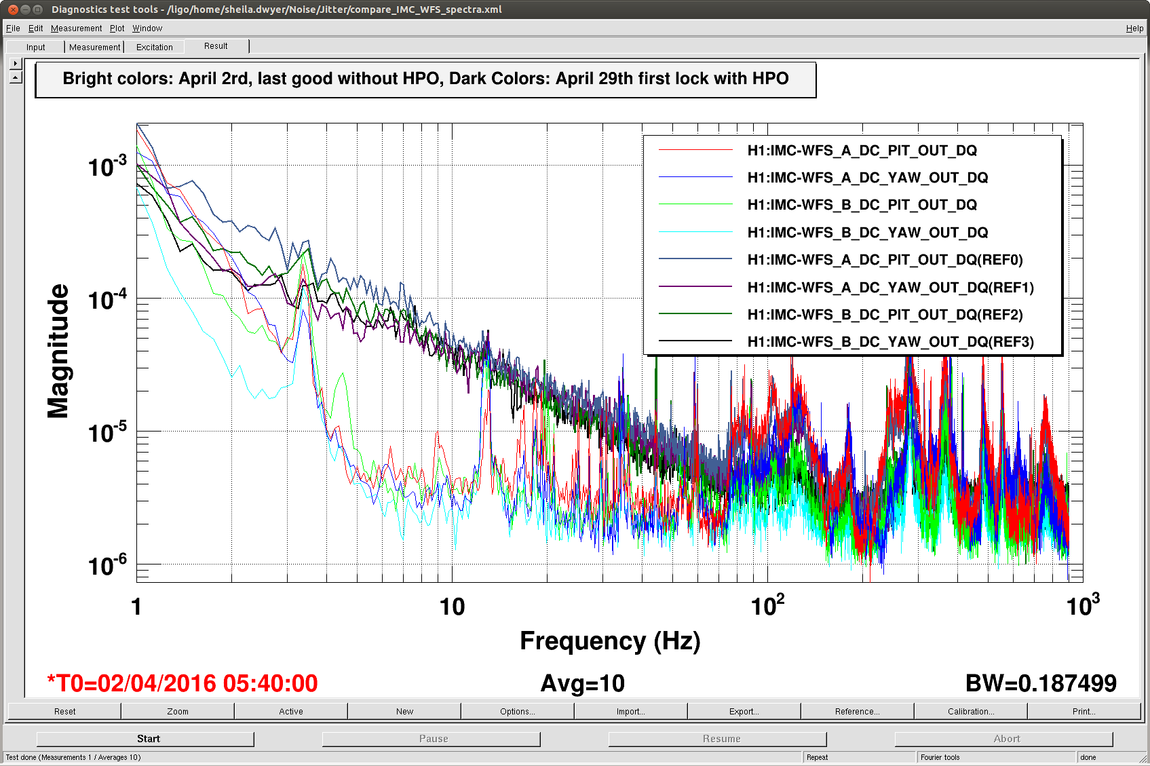
Task: Open the Calibration dialog
Action: point(971,711)
